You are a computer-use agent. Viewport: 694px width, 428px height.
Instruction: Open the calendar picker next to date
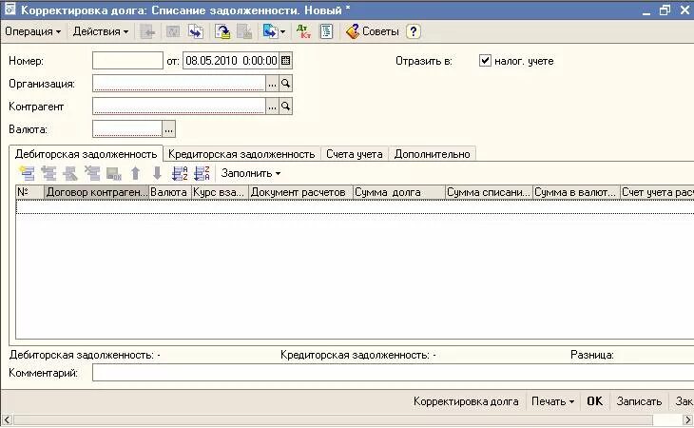click(x=286, y=61)
